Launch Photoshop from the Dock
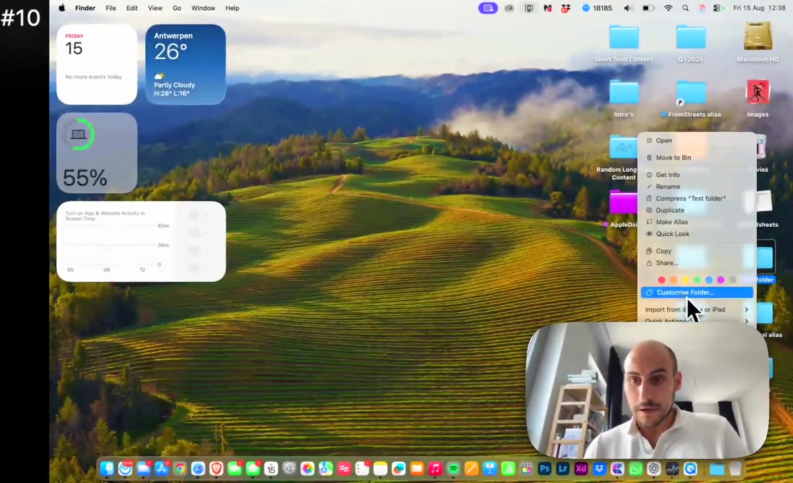The image size is (793, 483). click(x=544, y=469)
